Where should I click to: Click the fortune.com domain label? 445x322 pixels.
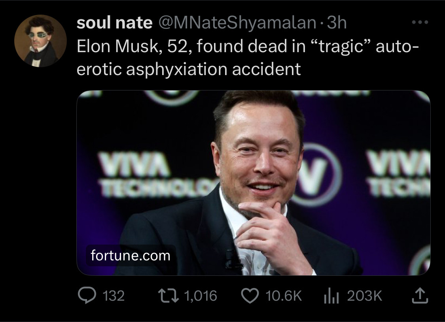point(131,256)
